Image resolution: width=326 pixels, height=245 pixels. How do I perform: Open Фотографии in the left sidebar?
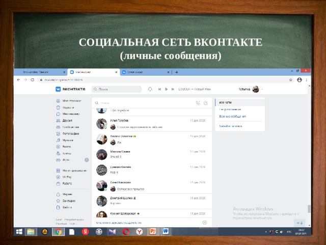click(x=68, y=134)
